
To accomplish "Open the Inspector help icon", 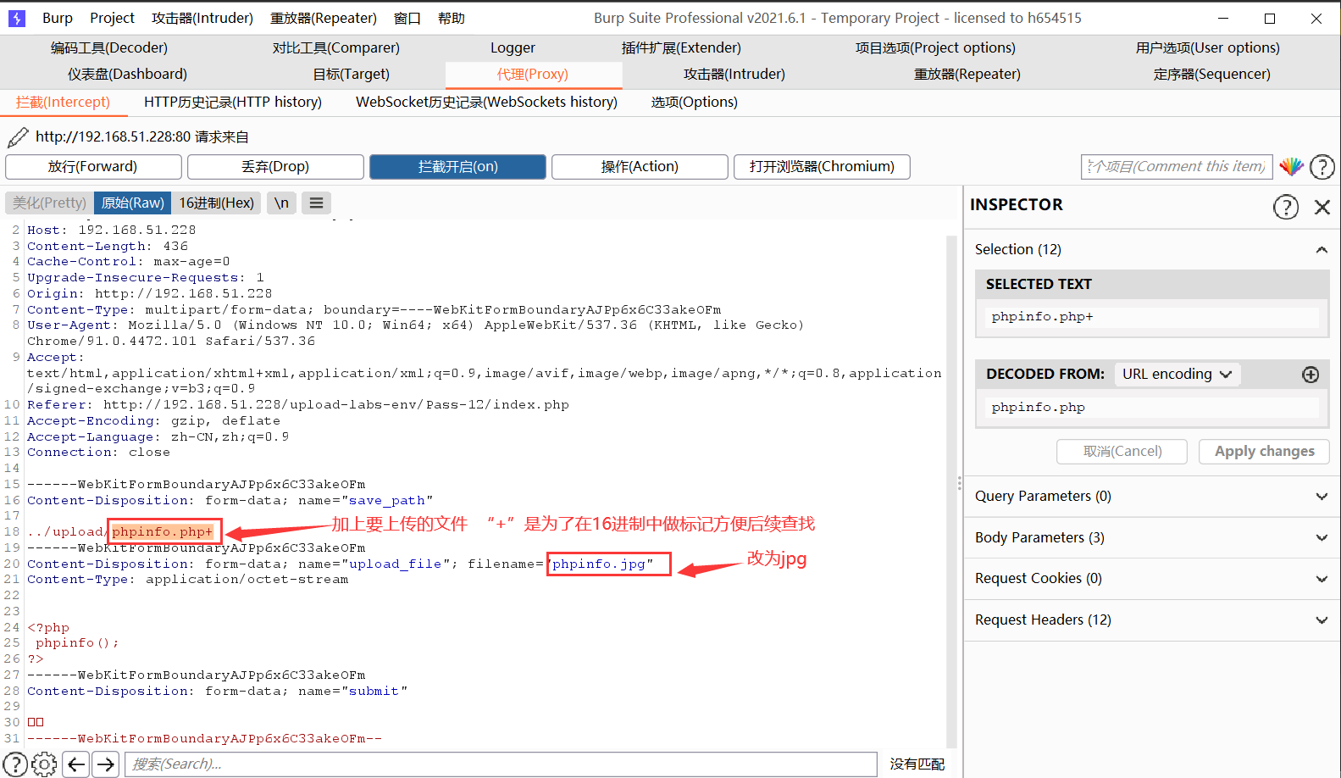I will pos(1286,207).
